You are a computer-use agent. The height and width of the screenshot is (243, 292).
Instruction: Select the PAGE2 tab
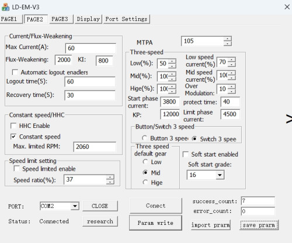point(36,19)
